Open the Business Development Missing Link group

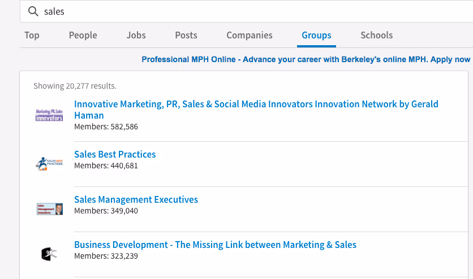pos(215,245)
